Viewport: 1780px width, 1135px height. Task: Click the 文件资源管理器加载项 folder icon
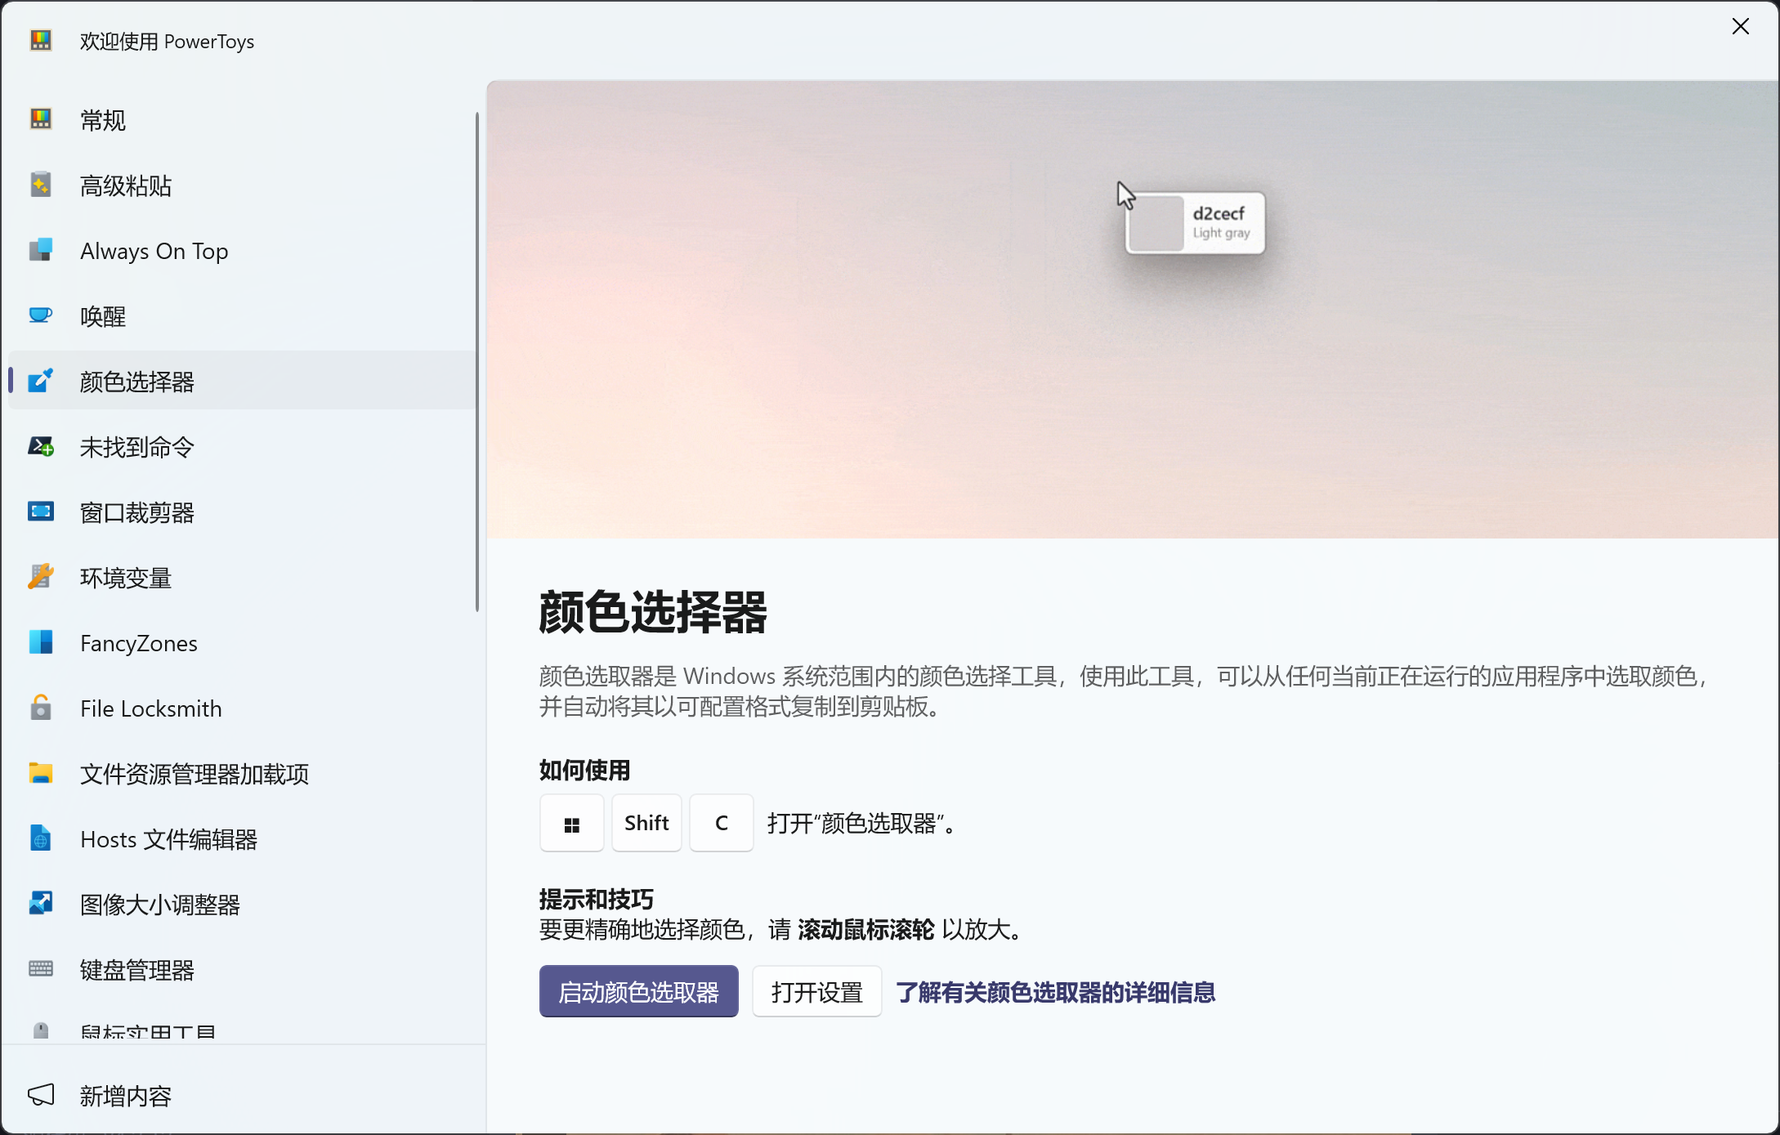pos(41,773)
